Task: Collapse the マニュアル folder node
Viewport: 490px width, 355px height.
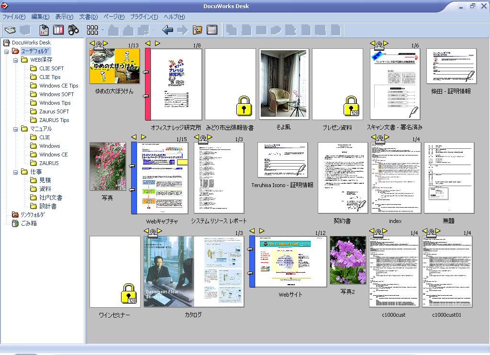Action: (x=15, y=129)
